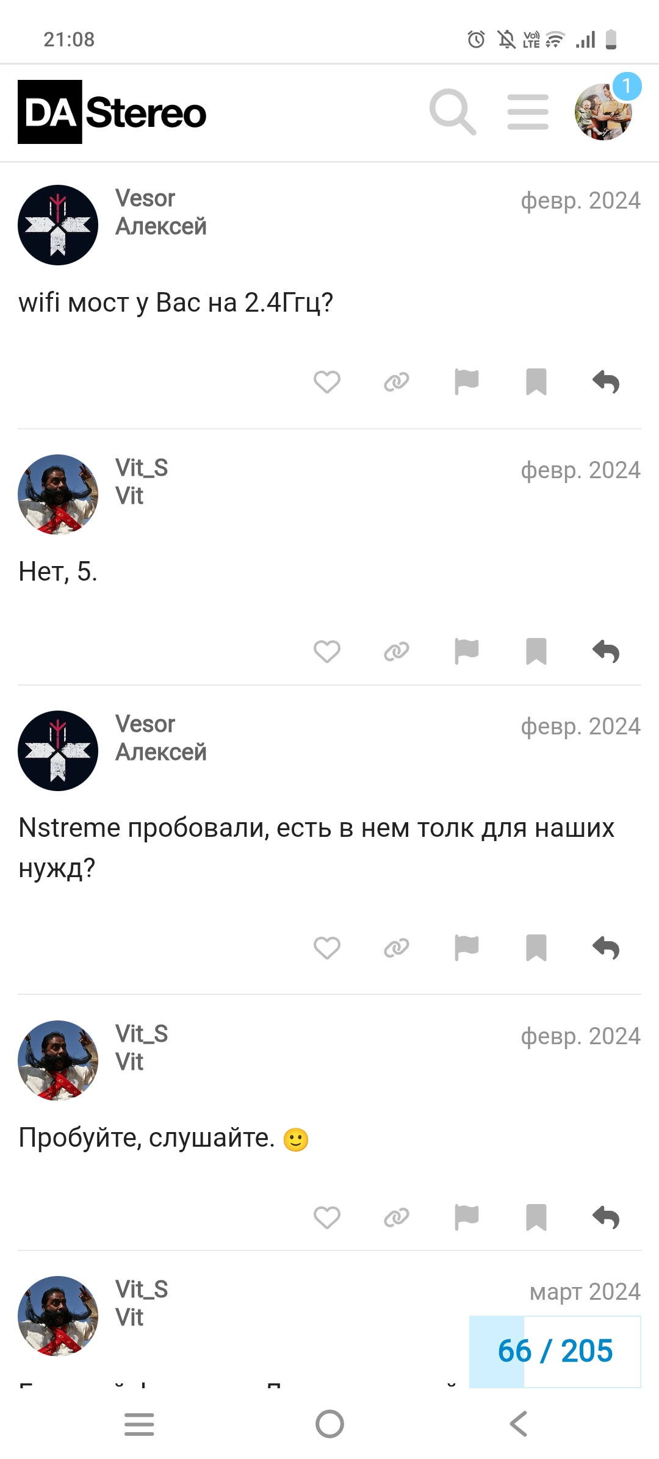
Task: Expand the 66 / 205 topic progress
Action: (555, 1351)
